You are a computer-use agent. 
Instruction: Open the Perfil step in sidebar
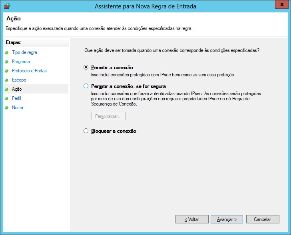point(16,98)
